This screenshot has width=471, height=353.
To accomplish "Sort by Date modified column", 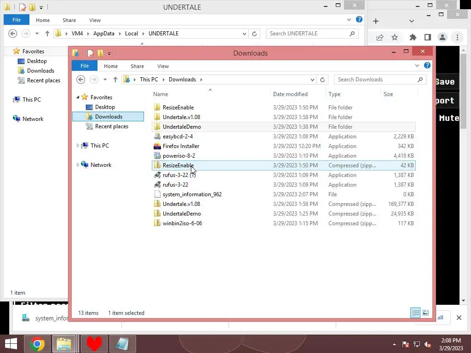I will (290, 94).
